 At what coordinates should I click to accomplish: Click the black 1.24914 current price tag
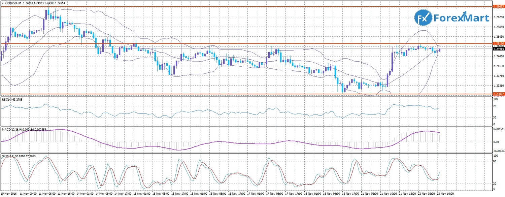498,49
